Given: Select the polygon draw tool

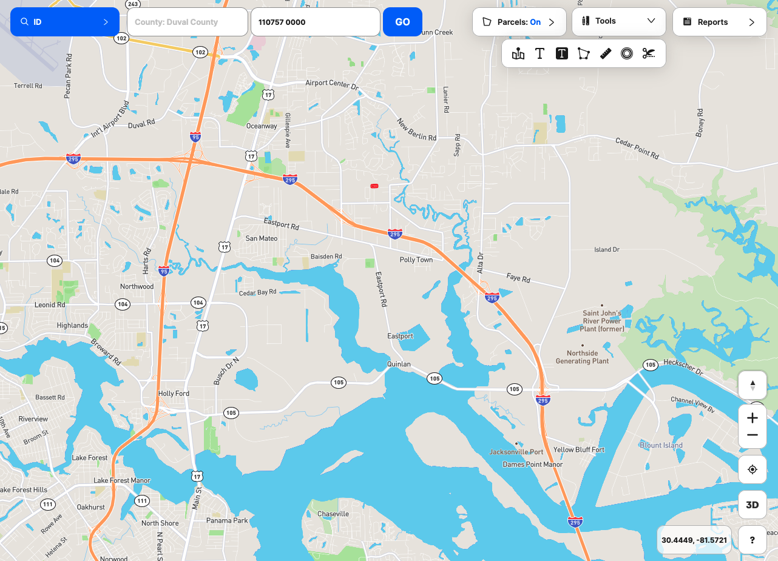Looking at the screenshot, I should [x=583, y=54].
